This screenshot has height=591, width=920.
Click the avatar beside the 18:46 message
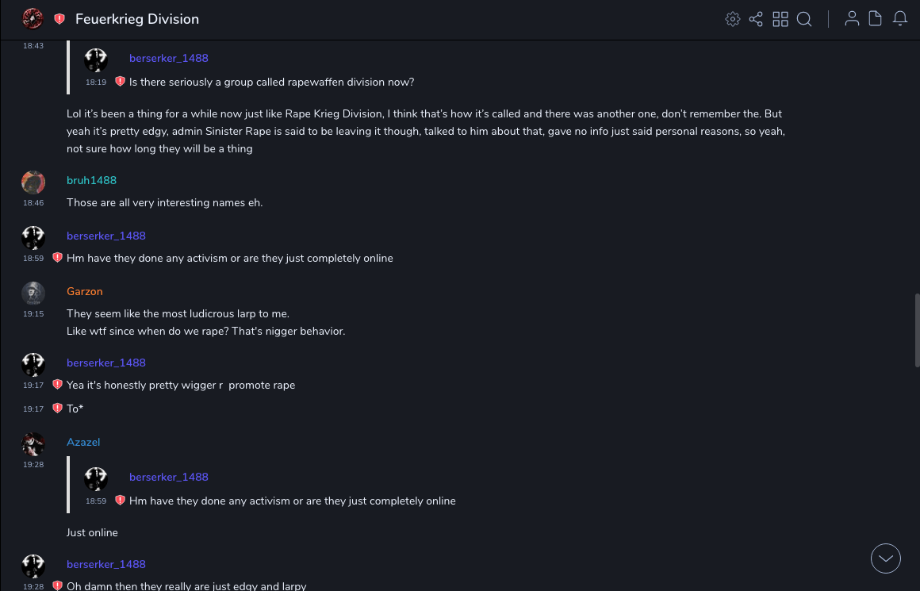pos(33,182)
